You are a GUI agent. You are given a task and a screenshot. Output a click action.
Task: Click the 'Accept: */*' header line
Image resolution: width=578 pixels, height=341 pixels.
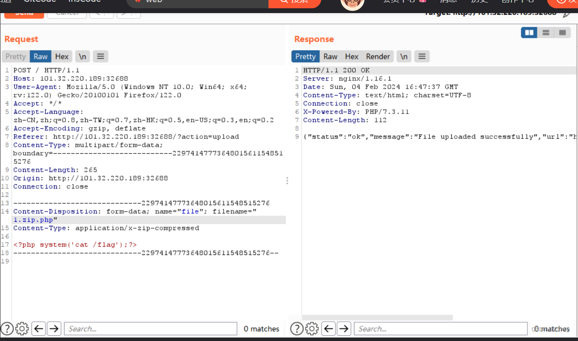coord(38,103)
